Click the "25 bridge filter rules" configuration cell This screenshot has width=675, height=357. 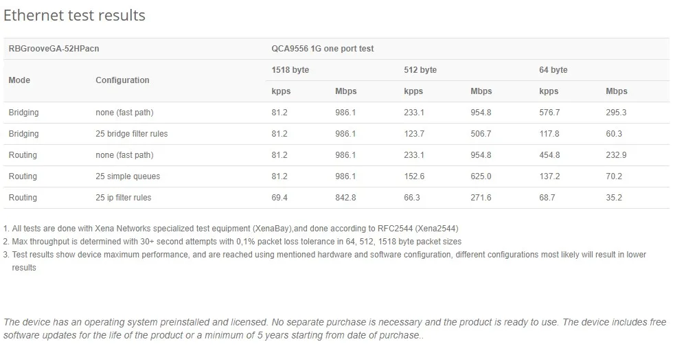[131, 134]
